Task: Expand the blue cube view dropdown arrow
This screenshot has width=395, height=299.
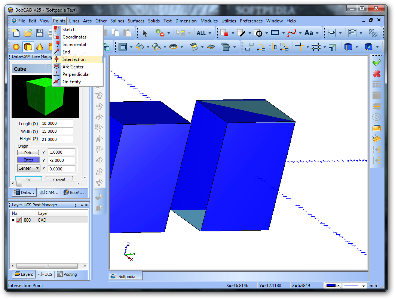Action: point(357,47)
